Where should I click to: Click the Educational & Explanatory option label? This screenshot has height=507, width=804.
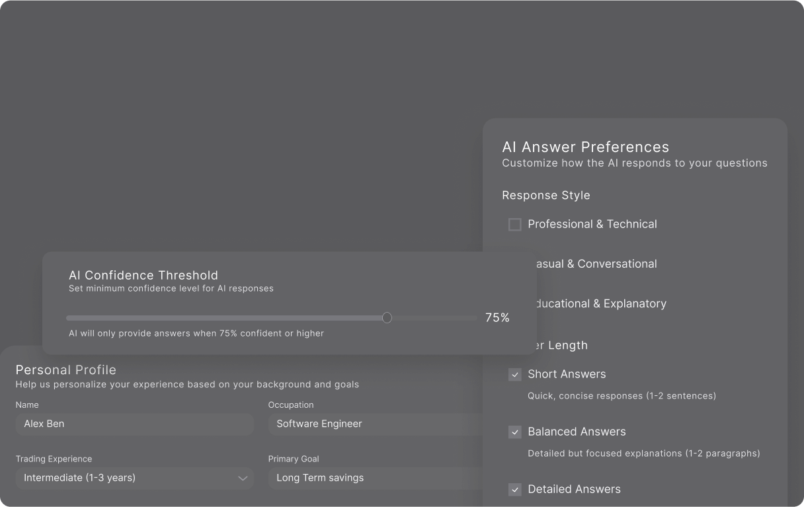[600, 303]
